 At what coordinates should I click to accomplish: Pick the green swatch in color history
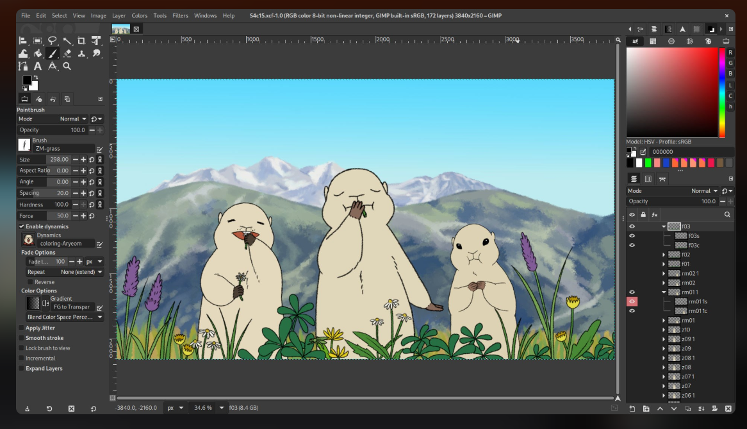point(648,163)
